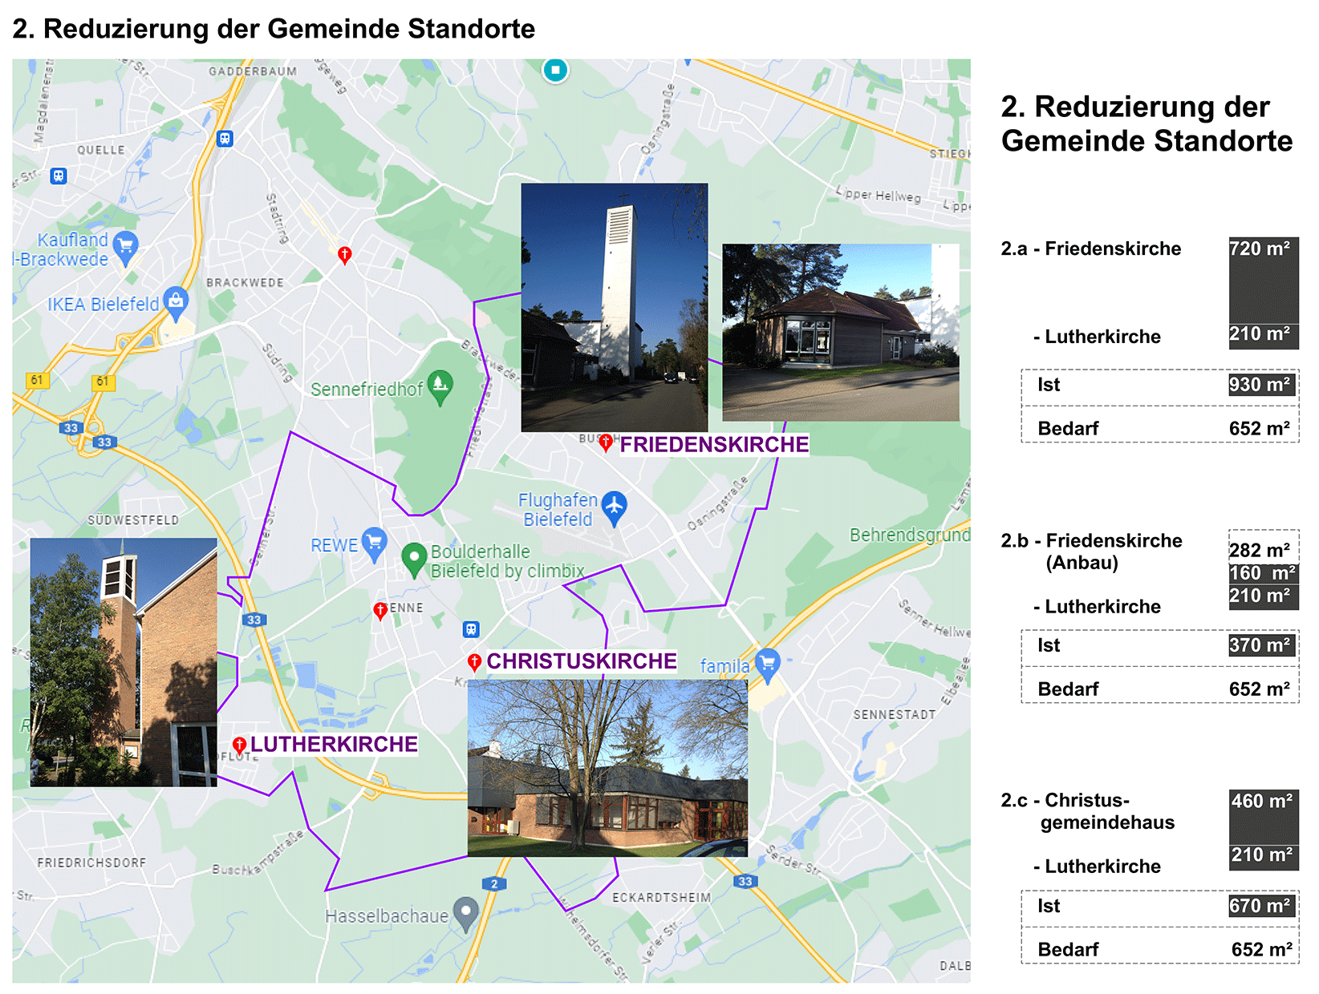Click the 720 m² dark area block
Screen dimensions: 1319x994
[1264, 280]
